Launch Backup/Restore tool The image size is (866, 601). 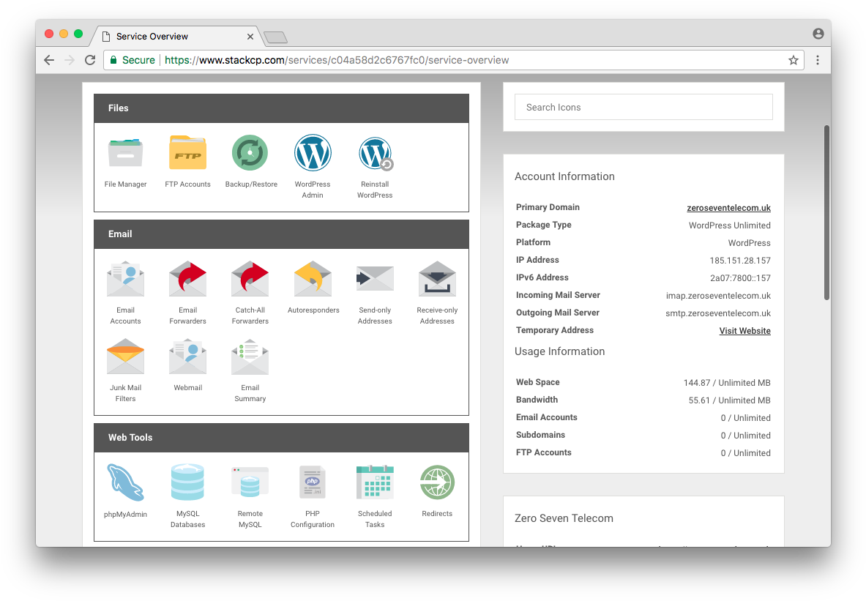tap(250, 153)
